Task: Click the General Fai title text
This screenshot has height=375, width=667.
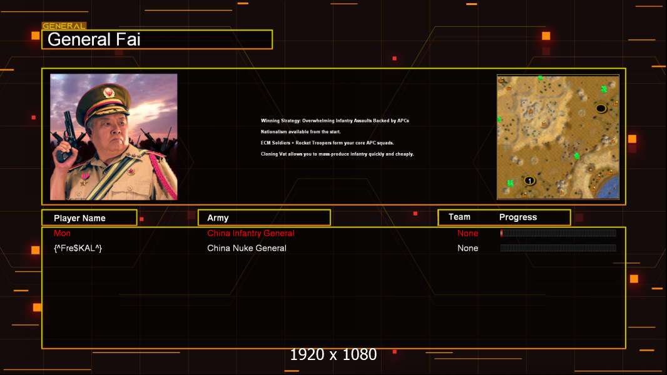Action: [94, 39]
